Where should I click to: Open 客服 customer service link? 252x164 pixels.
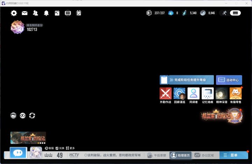[49, 148]
